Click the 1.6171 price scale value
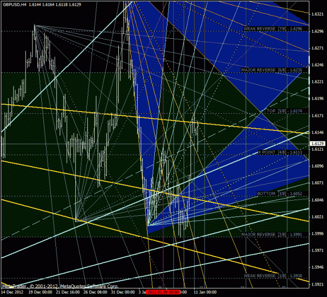This screenshot has height=297, width=327. [x=317, y=116]
